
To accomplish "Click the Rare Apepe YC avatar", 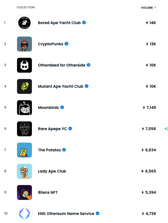I will (x=24, y=129).
